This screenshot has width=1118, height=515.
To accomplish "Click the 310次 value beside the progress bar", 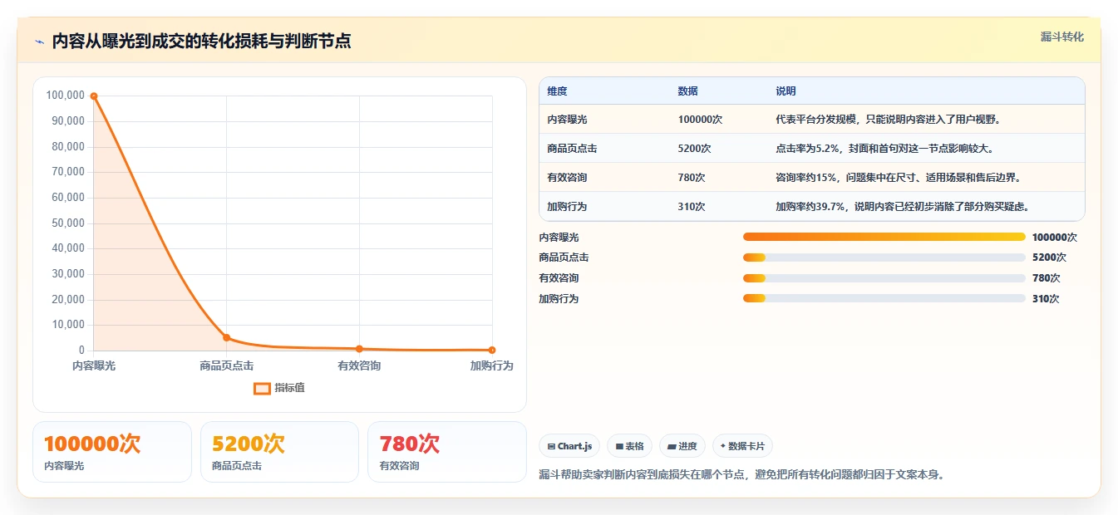I will (1046, 299).
